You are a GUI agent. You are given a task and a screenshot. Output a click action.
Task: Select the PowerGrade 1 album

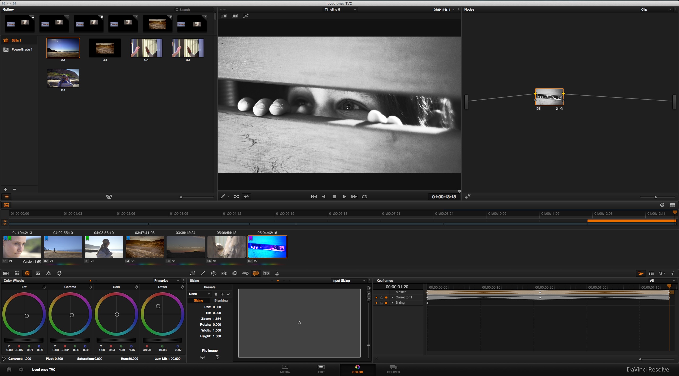click(x=22, y=50)
